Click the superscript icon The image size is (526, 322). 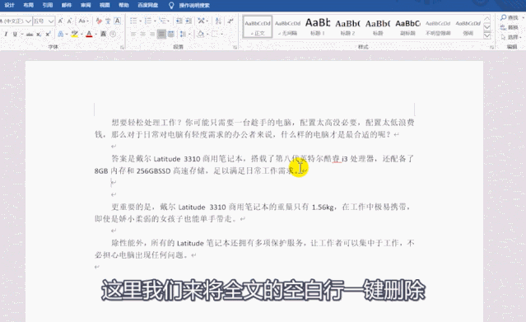click(x=48, y=34)
